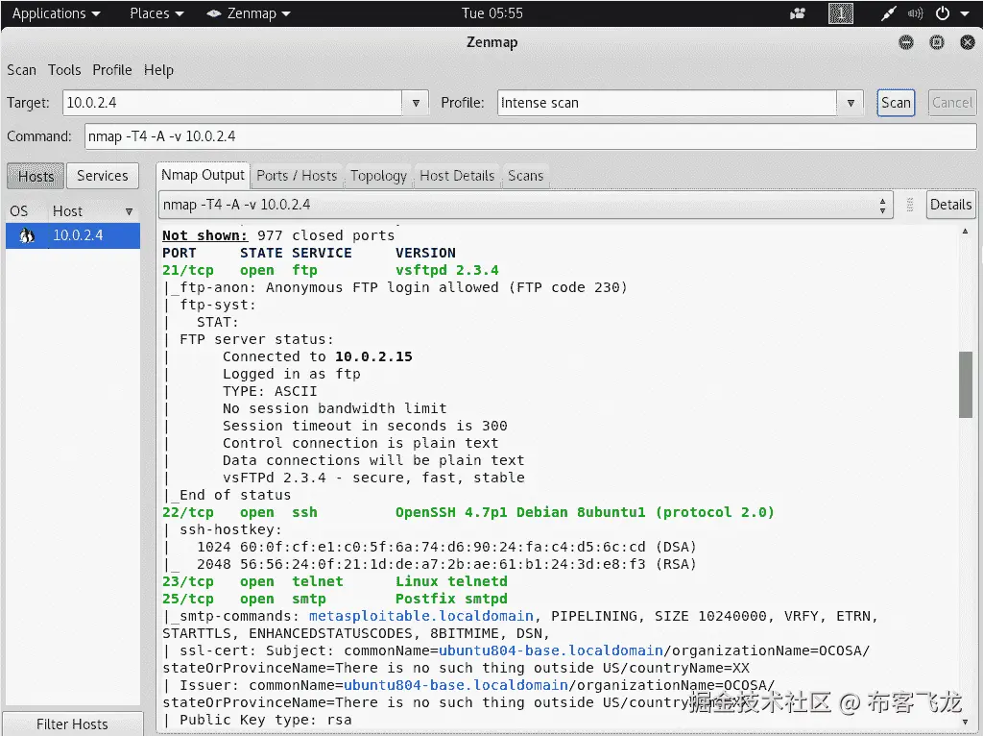Viewport: 983px width, 736px height.
Task: Open the Zenmap app menu in top bar
Action: (x=249, y=13)
